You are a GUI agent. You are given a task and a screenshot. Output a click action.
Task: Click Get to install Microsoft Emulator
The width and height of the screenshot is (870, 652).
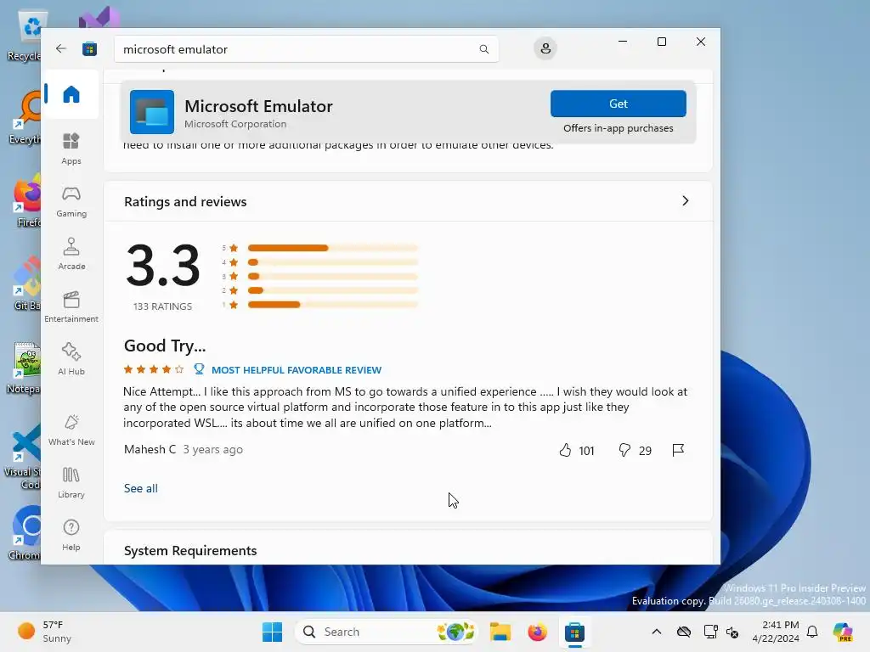(x=619, y=104)
